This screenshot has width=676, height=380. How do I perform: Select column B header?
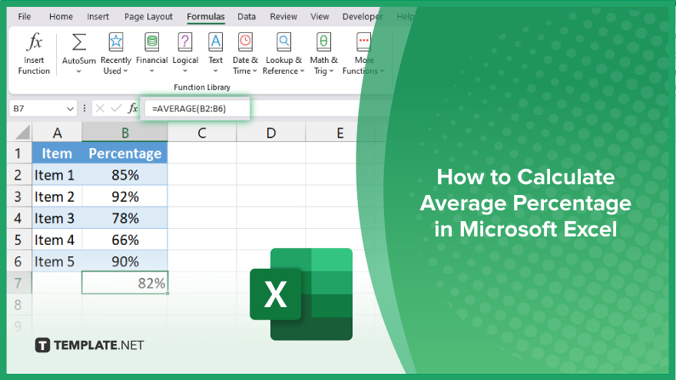tap(125, 133)
